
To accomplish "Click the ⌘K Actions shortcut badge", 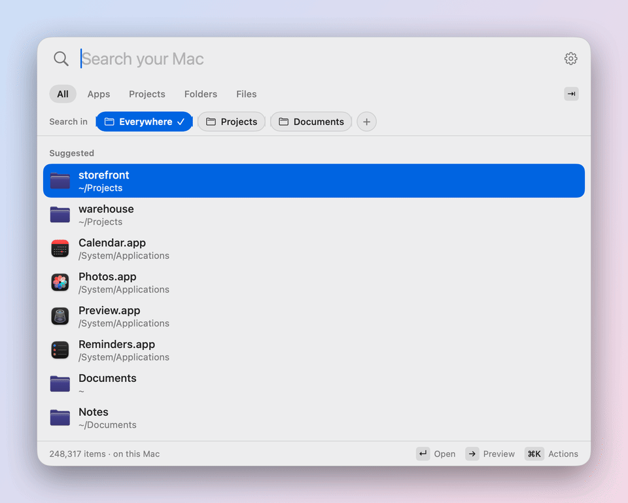I will pos(534,454).
